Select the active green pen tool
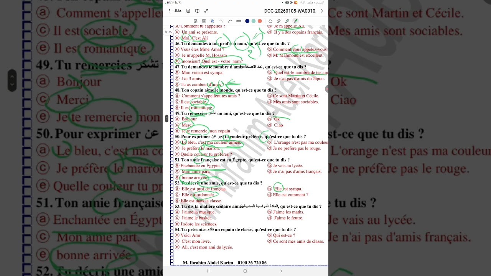This screenshot has width=491, height=276. click(295, 21)
